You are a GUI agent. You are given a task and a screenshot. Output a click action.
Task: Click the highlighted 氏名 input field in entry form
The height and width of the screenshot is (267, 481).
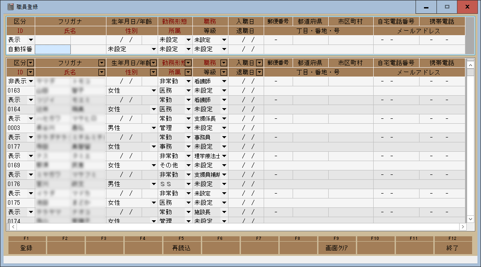coord(53,49)
